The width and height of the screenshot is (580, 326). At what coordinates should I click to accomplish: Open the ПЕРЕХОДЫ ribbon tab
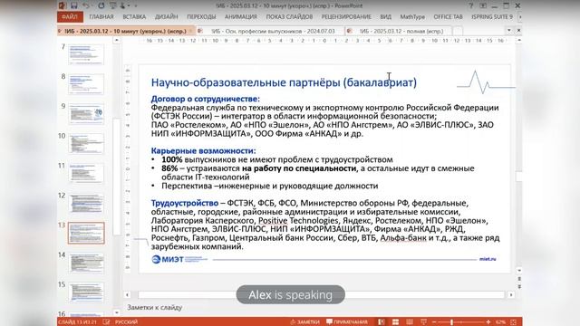[201, 16]
